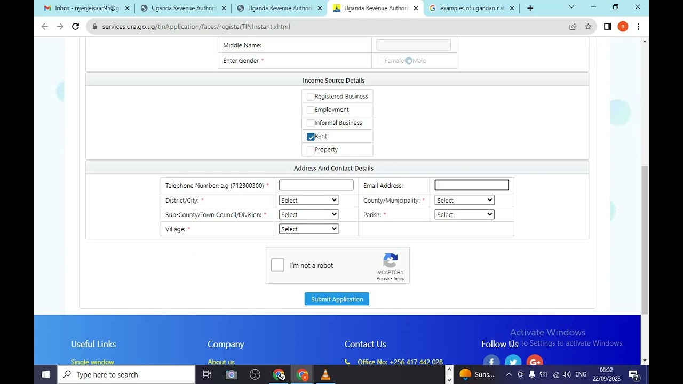Check the Registered Business box

tap(311, 97)
